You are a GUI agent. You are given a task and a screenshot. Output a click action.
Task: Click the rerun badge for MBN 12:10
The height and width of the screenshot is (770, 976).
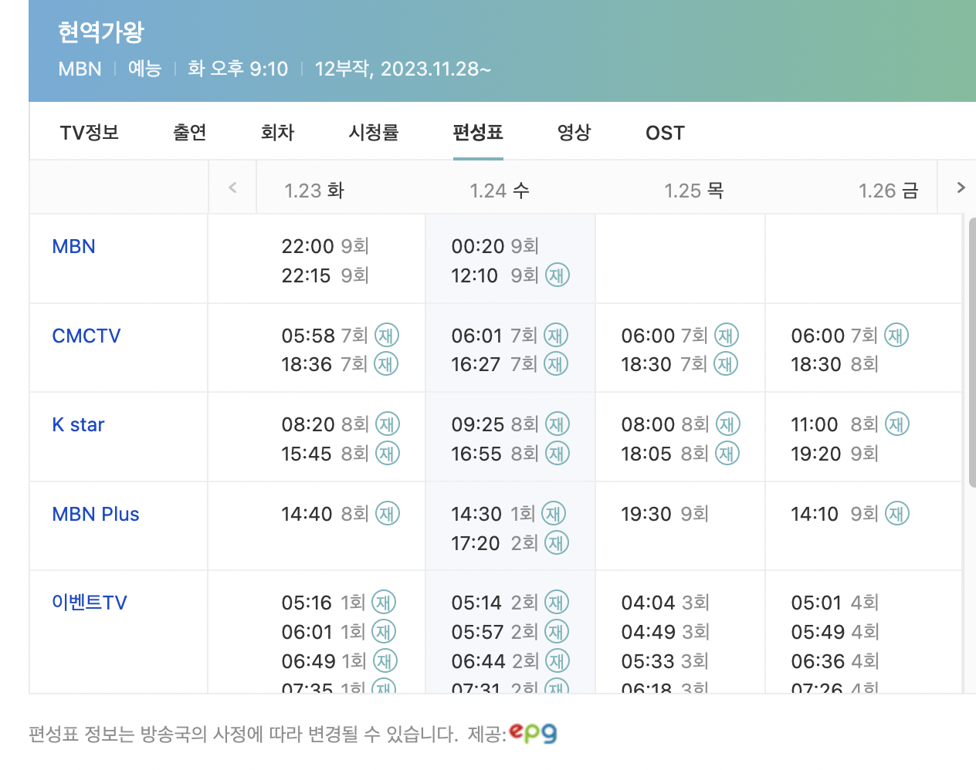coord(557,275)
